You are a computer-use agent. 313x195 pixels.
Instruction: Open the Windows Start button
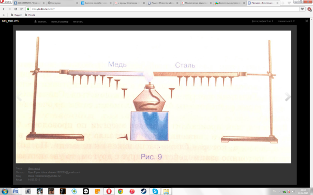pos(5,191)
